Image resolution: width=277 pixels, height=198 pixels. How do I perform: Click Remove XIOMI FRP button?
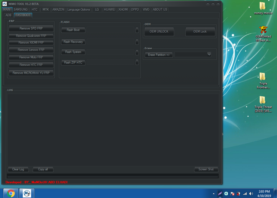point(31,42)
